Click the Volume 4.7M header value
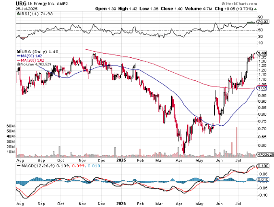274x207 pixels. tap(199, 9)
